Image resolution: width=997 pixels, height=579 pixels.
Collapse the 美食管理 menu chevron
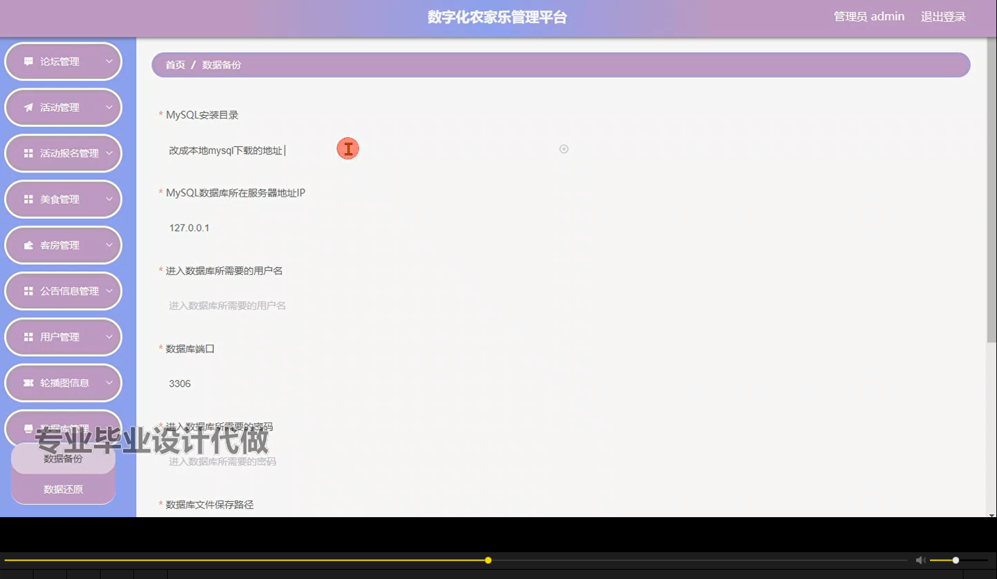pyautogui.click(x=109, y=199)
